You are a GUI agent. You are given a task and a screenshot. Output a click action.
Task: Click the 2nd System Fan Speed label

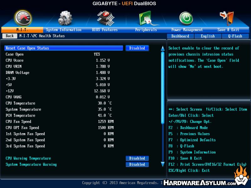click(x=25, y=140)
